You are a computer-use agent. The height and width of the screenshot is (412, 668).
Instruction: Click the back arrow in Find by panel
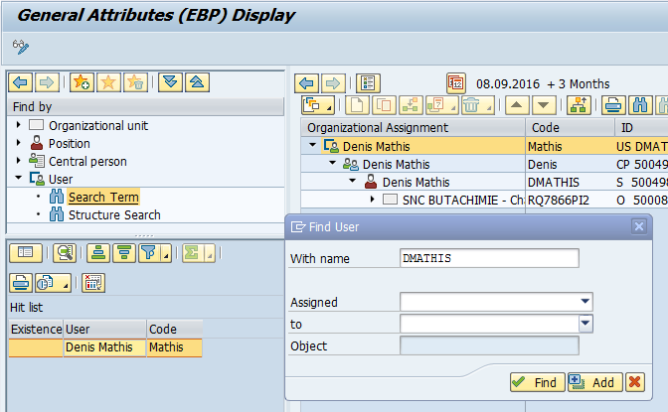coord(20,81)
